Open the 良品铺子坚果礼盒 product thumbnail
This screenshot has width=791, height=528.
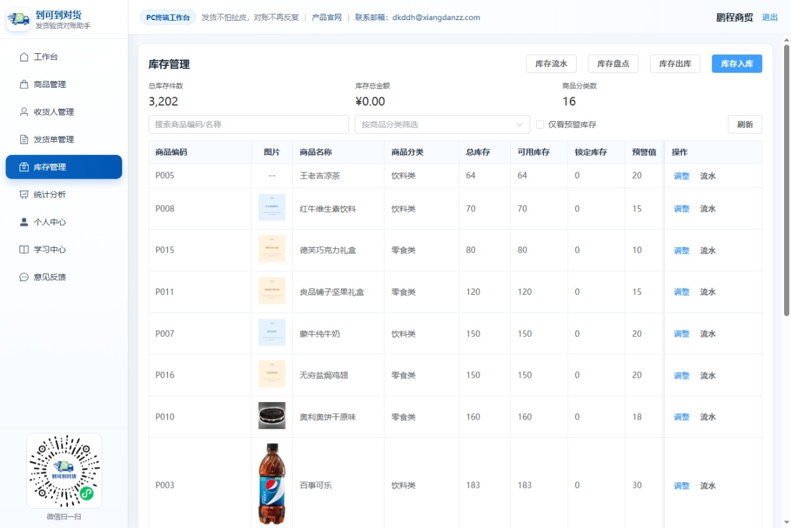click(x=272, y=291)
